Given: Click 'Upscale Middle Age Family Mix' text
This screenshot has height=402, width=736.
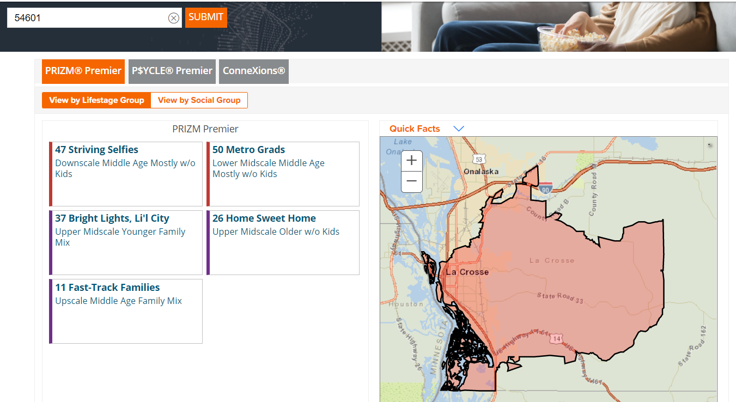Looking at the screenshot, I should pos(118,301).
